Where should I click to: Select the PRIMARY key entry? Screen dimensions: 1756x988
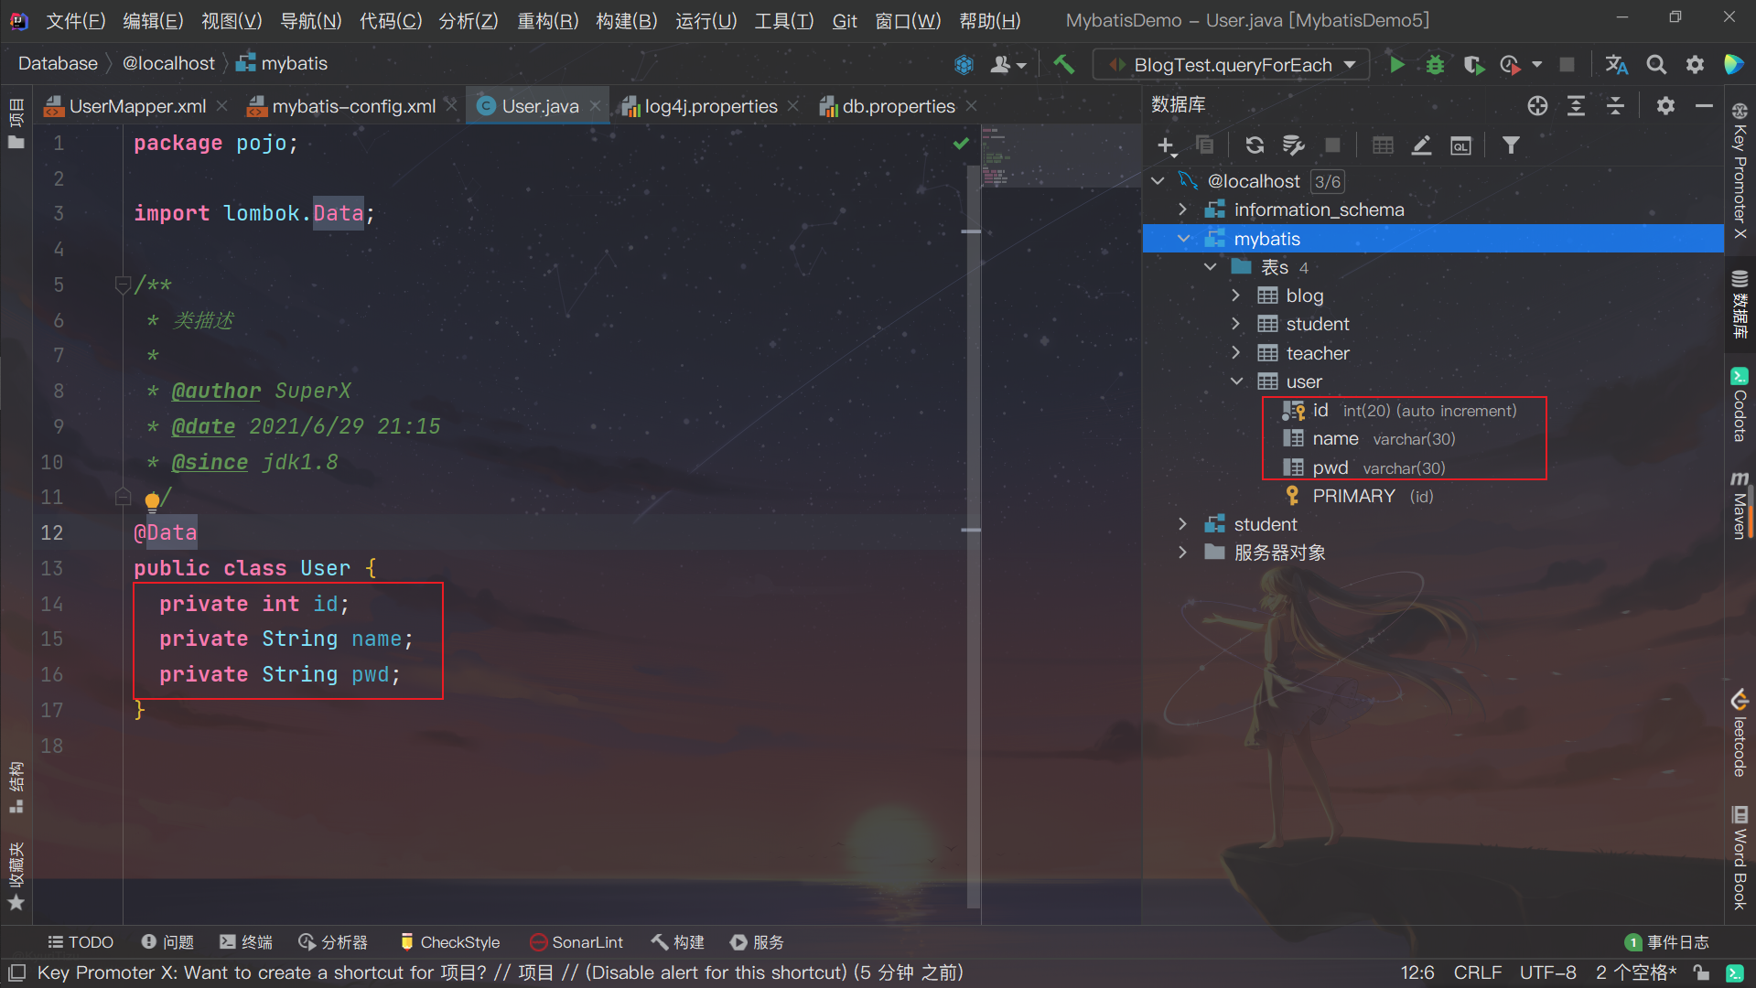pyautogui.click(x=1358, y=496)
